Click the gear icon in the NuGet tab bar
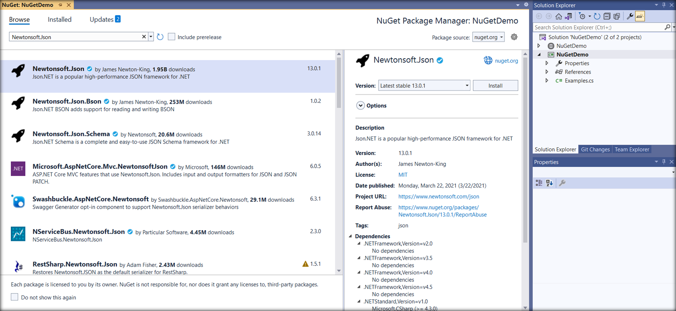Viewport: 676px width, 311px height. coord(526,4)
